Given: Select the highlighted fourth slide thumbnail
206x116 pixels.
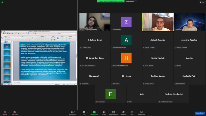Looking at the screenshot, I should click(7, 65).
